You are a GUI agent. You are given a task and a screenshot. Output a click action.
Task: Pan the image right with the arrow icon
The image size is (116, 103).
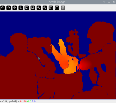[x=9, y=8]
